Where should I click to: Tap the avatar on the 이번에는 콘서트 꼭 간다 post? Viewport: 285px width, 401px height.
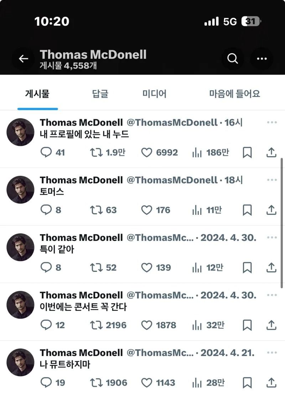tap(20, 305)
